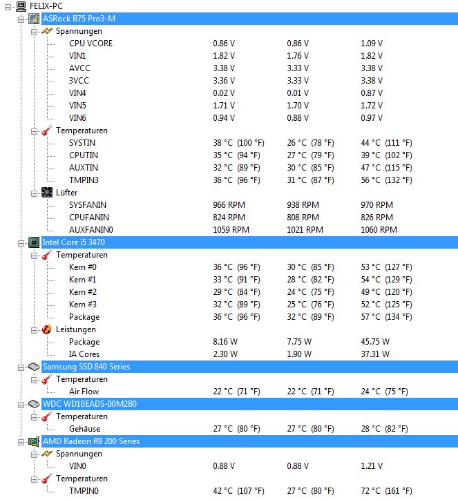The image size is (458, 500).
Task: Select the Intel Core i5 3470 row
Action: coord(249,242)
